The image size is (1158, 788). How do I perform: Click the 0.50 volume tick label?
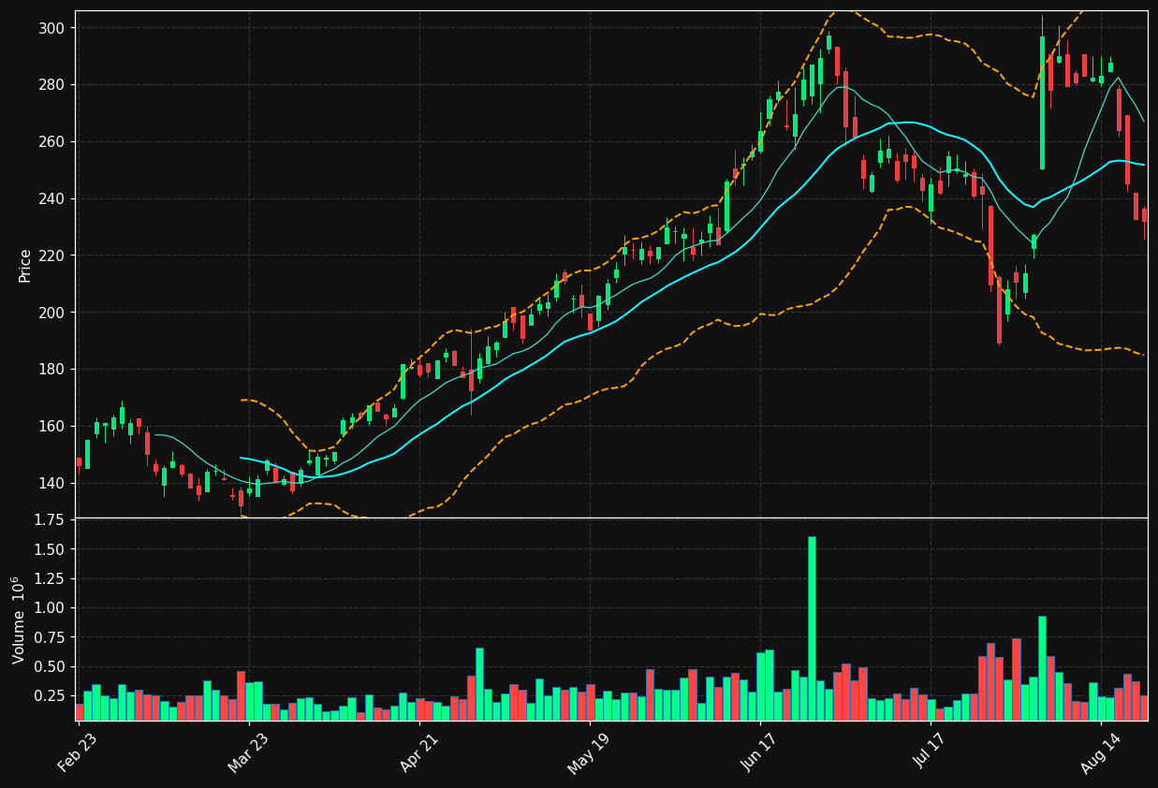coord(50,666)
